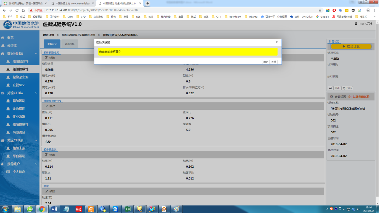This screenshot has height=213, width=379.
Task: Click the 参数设置 edit icon
Action: tap(332, 97)
